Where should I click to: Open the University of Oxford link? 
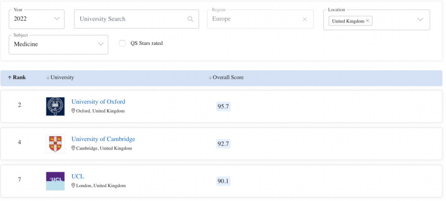(98, 102)
